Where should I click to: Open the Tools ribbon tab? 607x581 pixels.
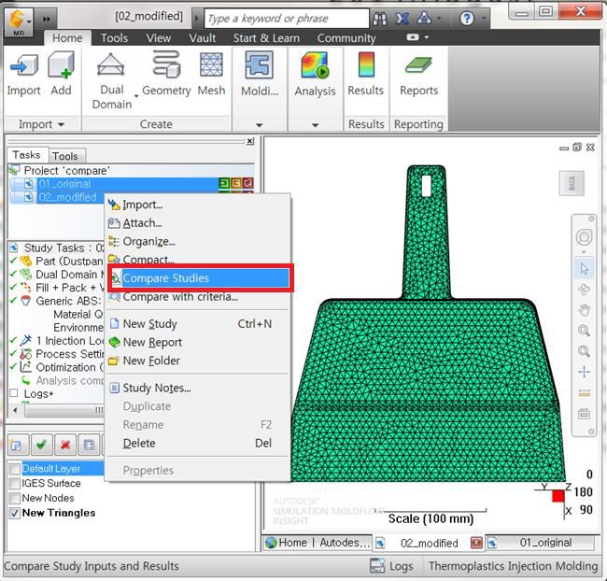coord(114,38)
